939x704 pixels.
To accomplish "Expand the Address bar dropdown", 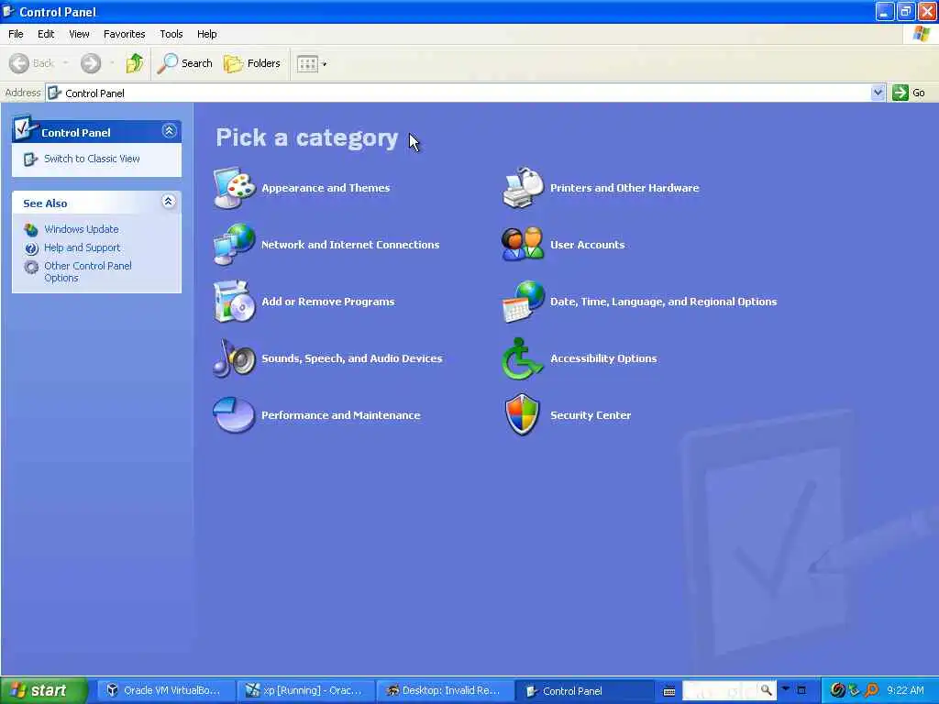I will pos(878,93).
